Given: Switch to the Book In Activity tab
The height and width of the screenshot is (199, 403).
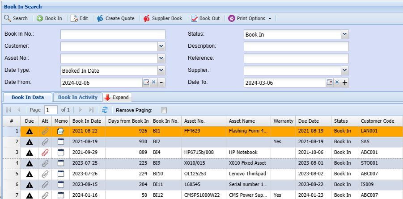Looking at the screenshot, I should (x=78, y=97).
